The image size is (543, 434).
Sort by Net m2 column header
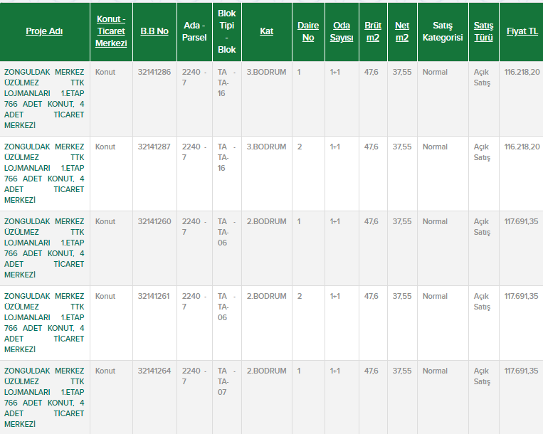402,31
